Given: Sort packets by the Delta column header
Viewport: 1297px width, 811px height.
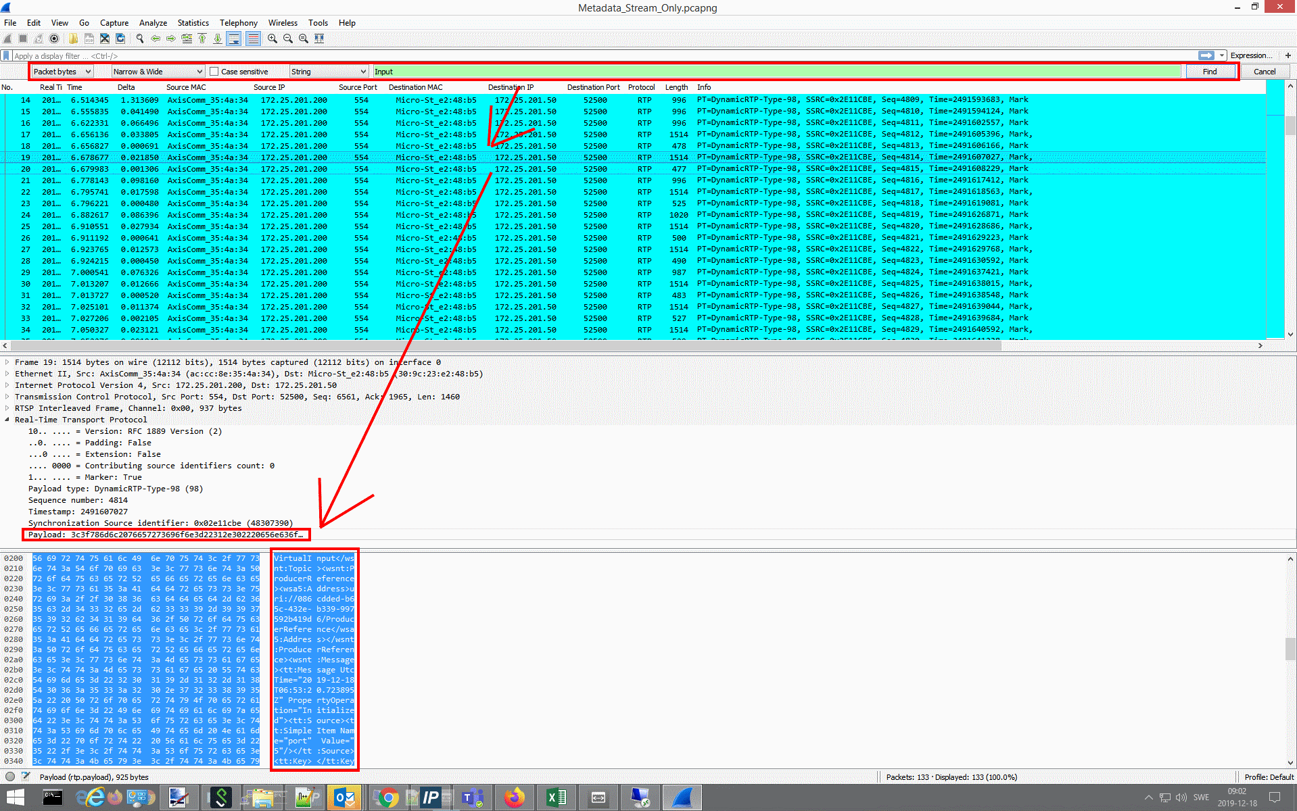Looking at the screenshot, I should 126,87.
